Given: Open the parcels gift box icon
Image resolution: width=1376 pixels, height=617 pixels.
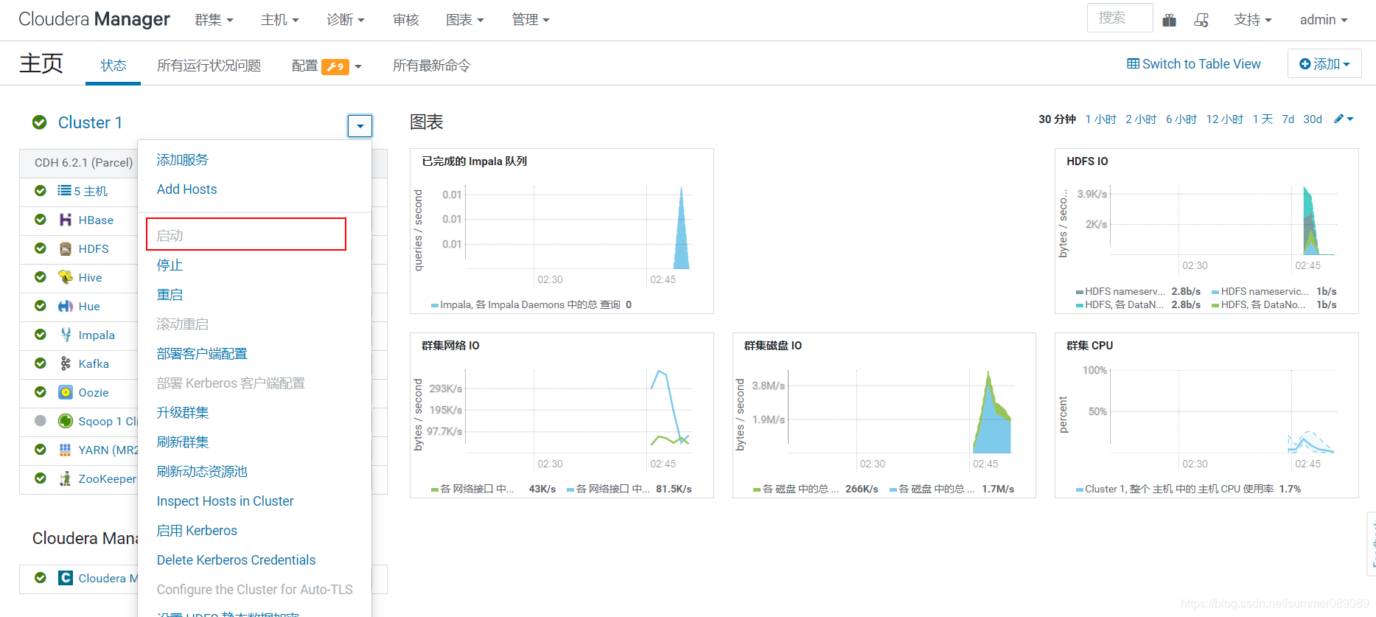Looking at the screenshot, I should pyautogui.click(x=1169, y=20).
